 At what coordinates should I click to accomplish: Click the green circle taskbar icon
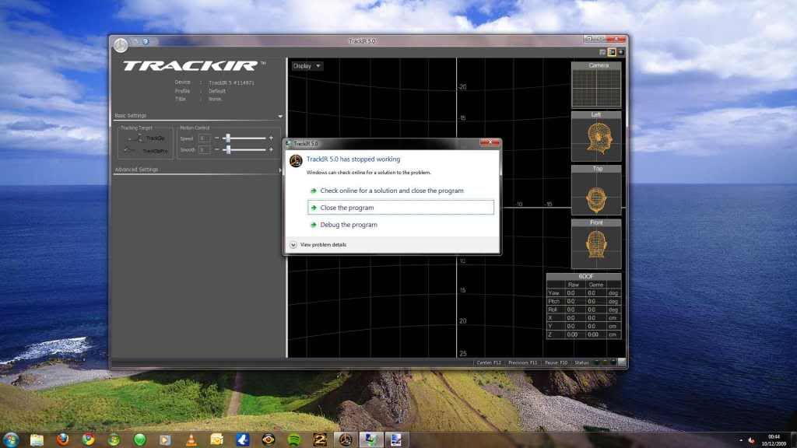(x=140, y=440)
